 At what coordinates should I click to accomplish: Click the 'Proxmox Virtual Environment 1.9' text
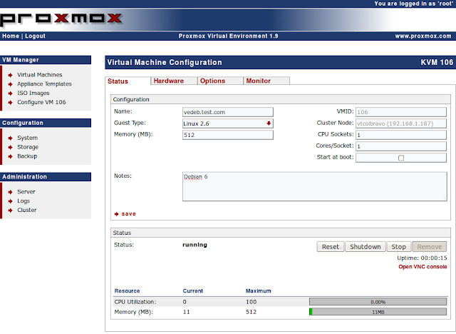[x=228, y=36]
